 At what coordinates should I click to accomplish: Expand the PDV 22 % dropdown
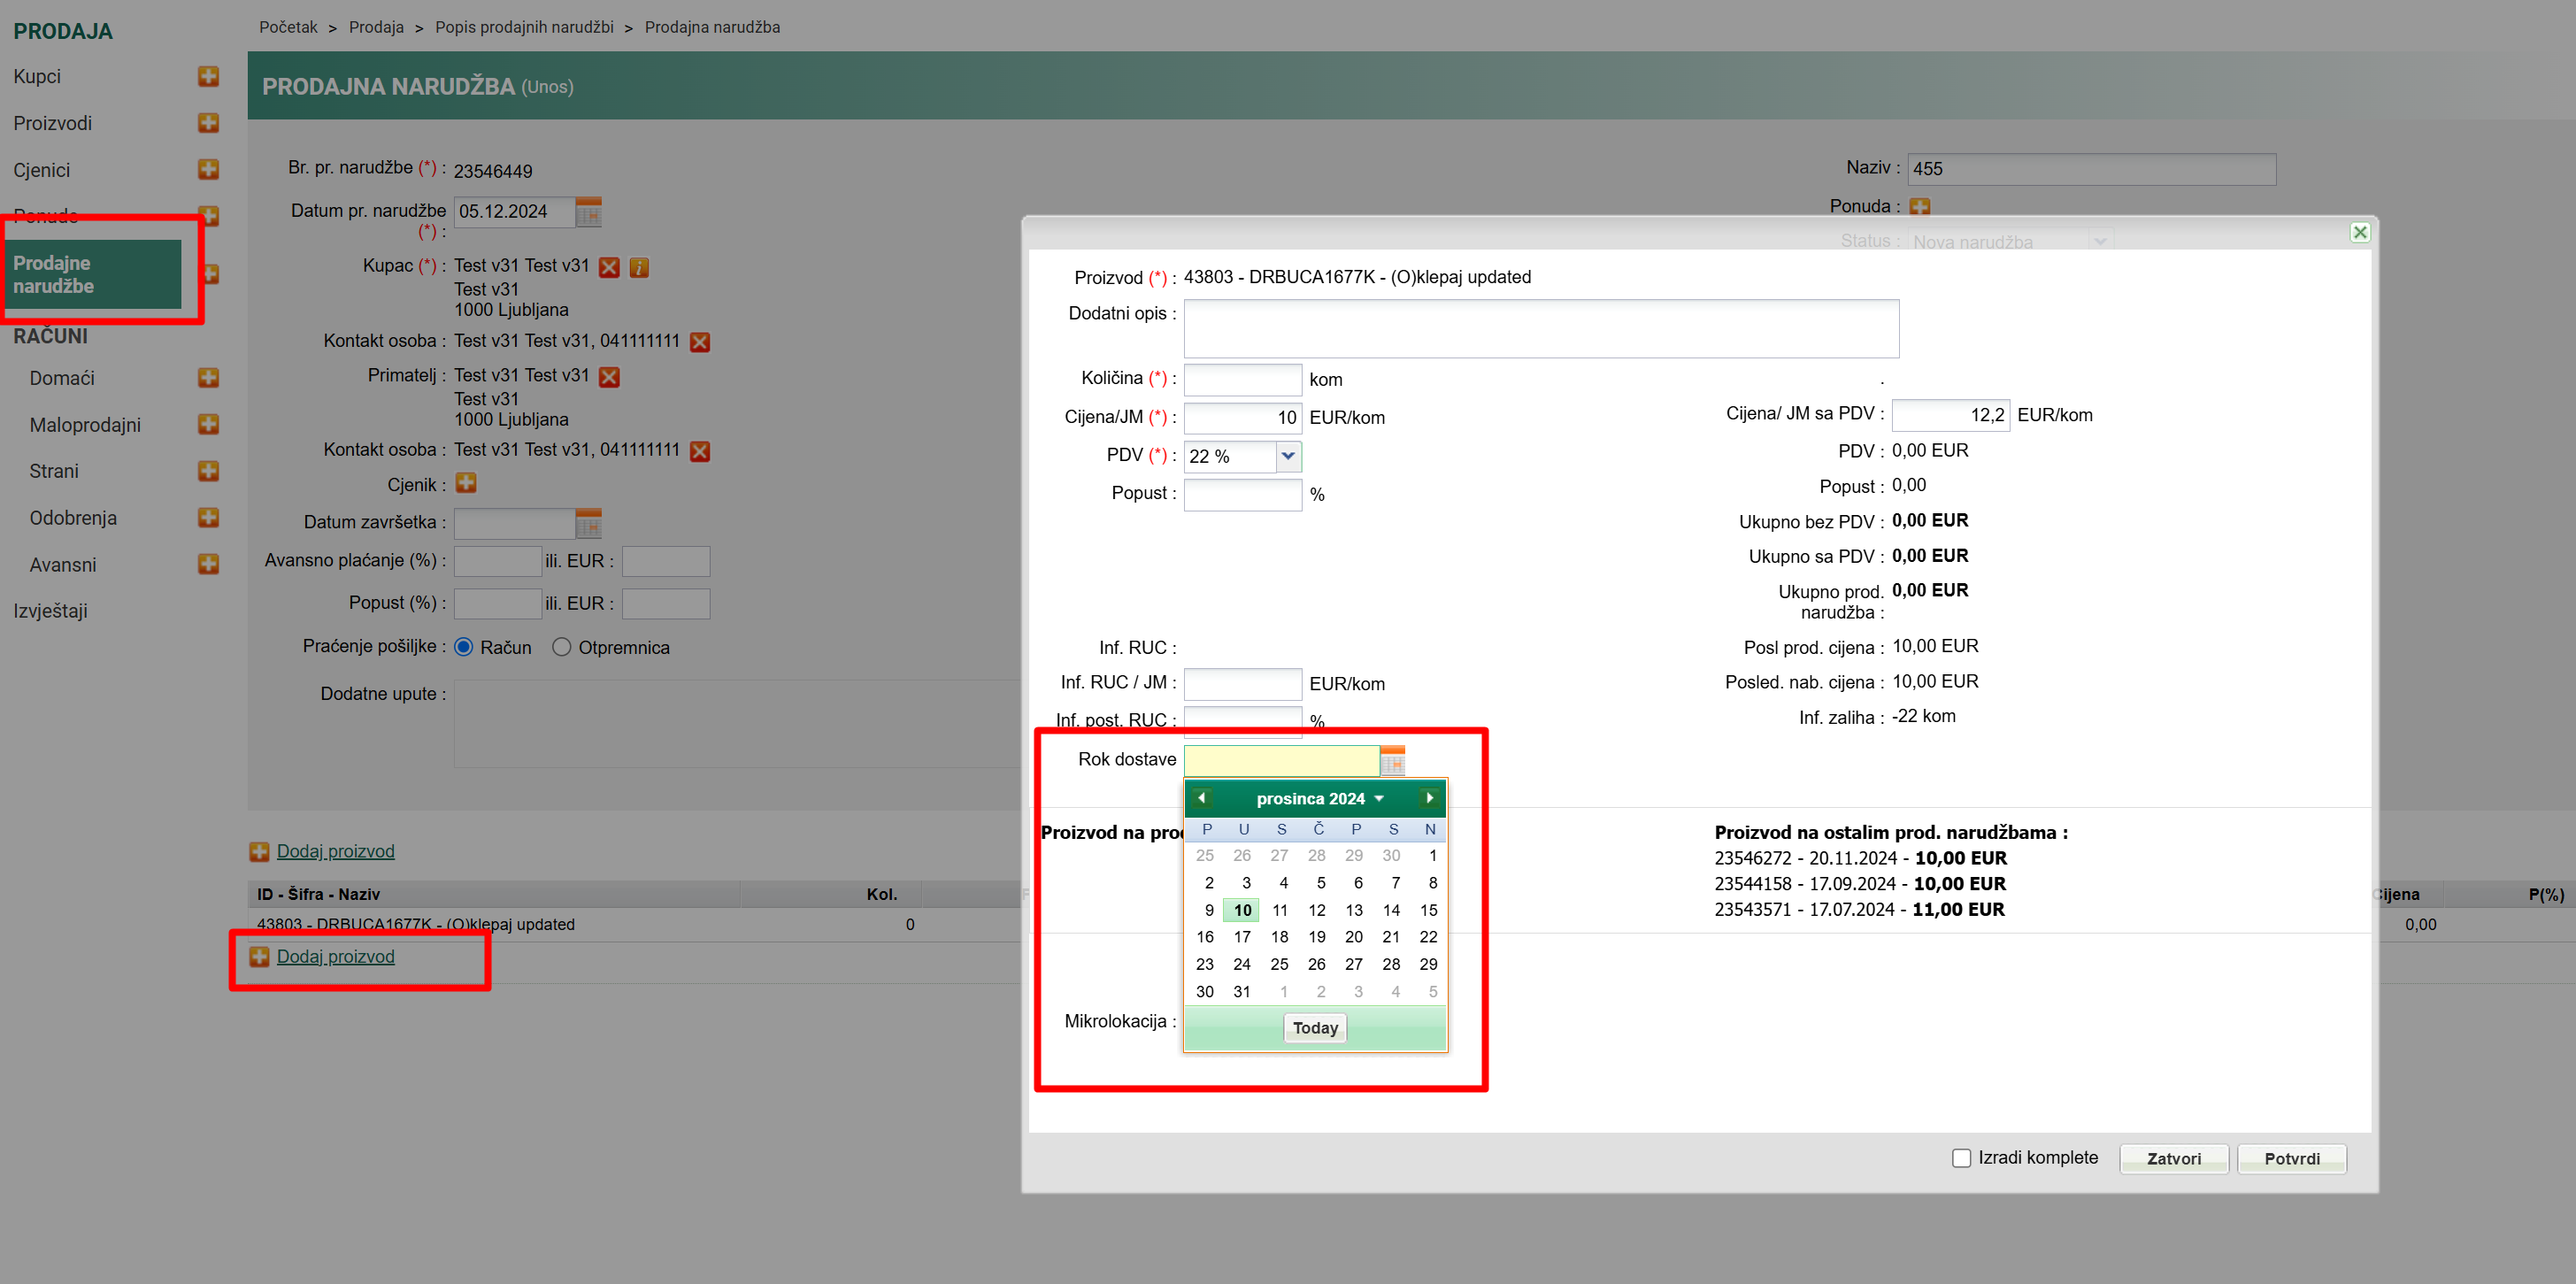click(x=1288, y=456)
